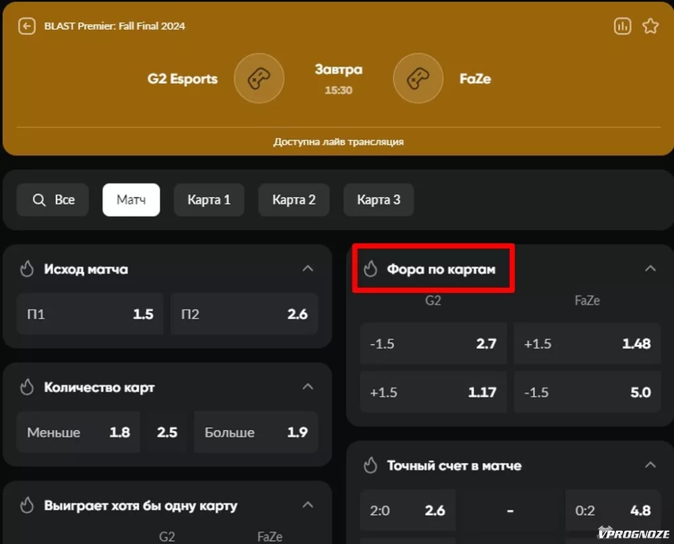
Task: Open the Доступна лайв трансляция link
Action: (338, 142)
